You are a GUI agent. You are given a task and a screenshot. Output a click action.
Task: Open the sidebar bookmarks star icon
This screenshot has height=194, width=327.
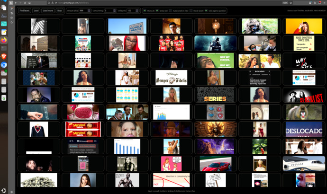tap(12, 23)
